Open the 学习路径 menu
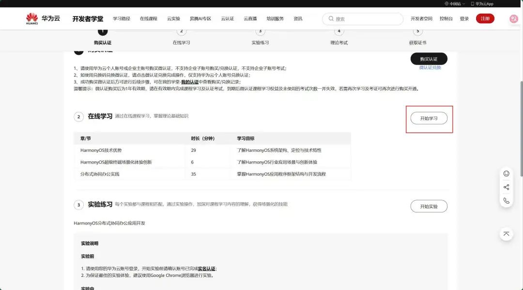 (x=122, y=19)
